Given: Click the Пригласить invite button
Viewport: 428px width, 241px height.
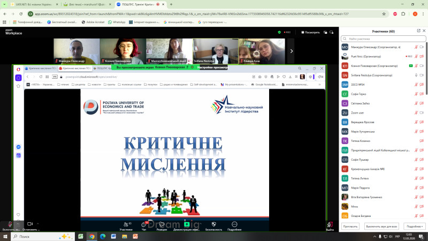Looking at the screenshot, I should pyautogui.click(x=350, y=227).
